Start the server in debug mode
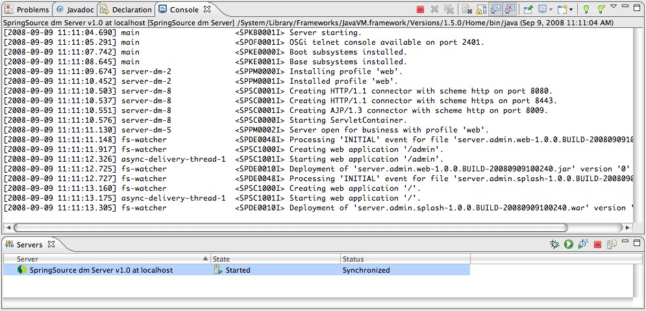Image resolution: width=646 pixels, height=311 pixels. pos(554,244)
